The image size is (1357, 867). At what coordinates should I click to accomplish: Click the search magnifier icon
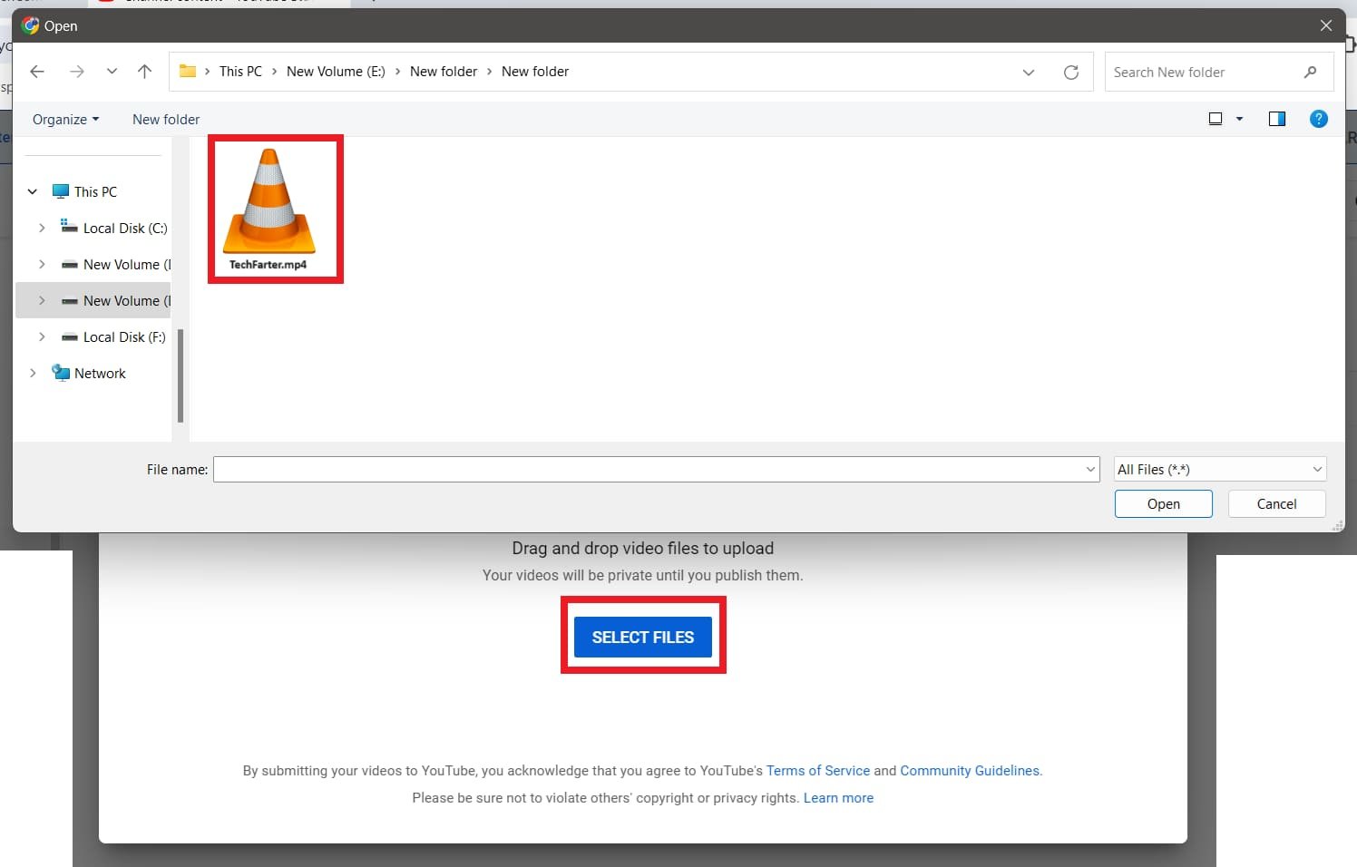pos(1312,72)
